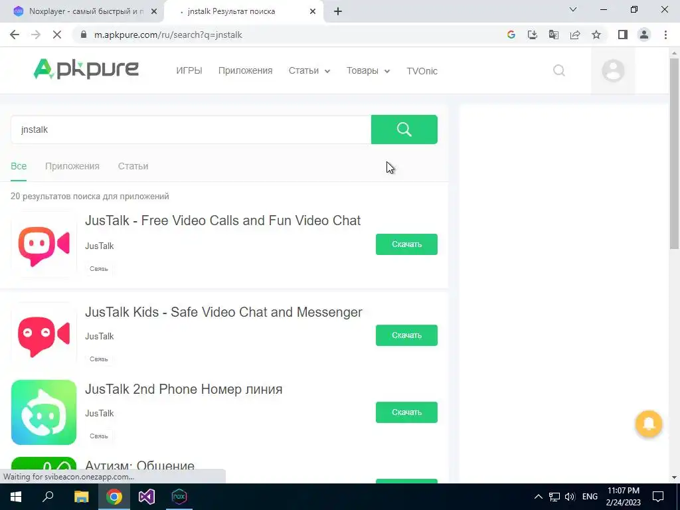Share this page via share icon

575,35
